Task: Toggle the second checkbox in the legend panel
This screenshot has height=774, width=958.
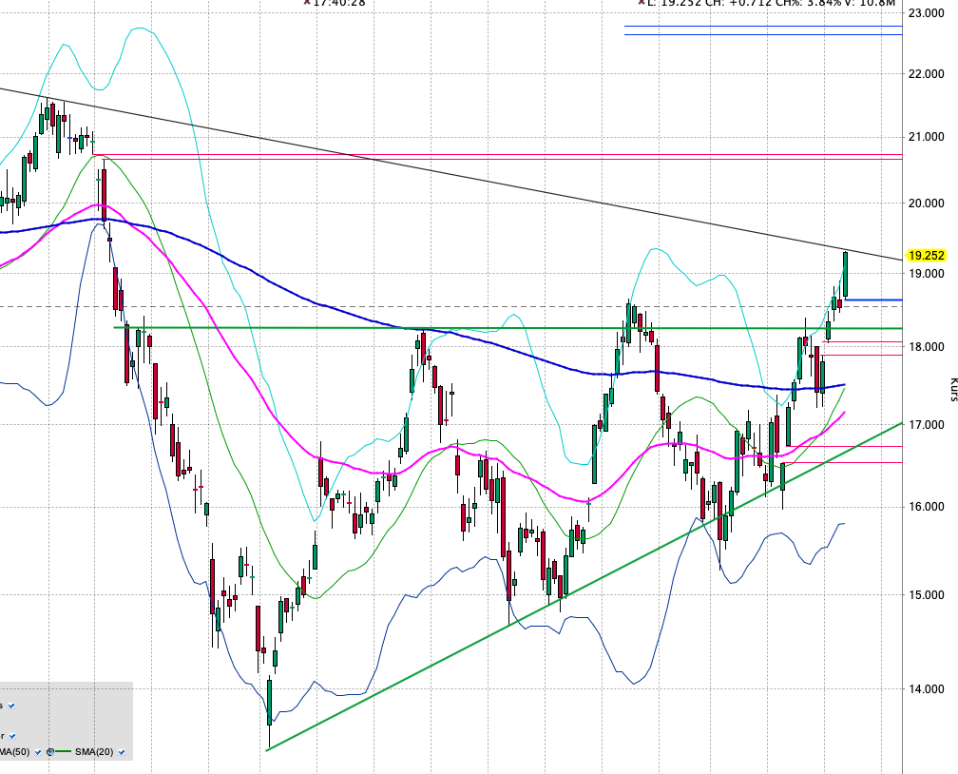Action: [x=12, y=736]
